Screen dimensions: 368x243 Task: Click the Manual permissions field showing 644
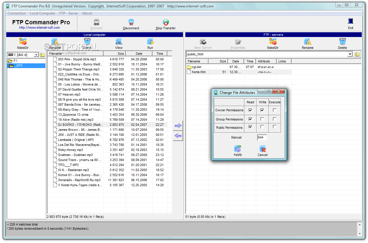coord(262,137)
